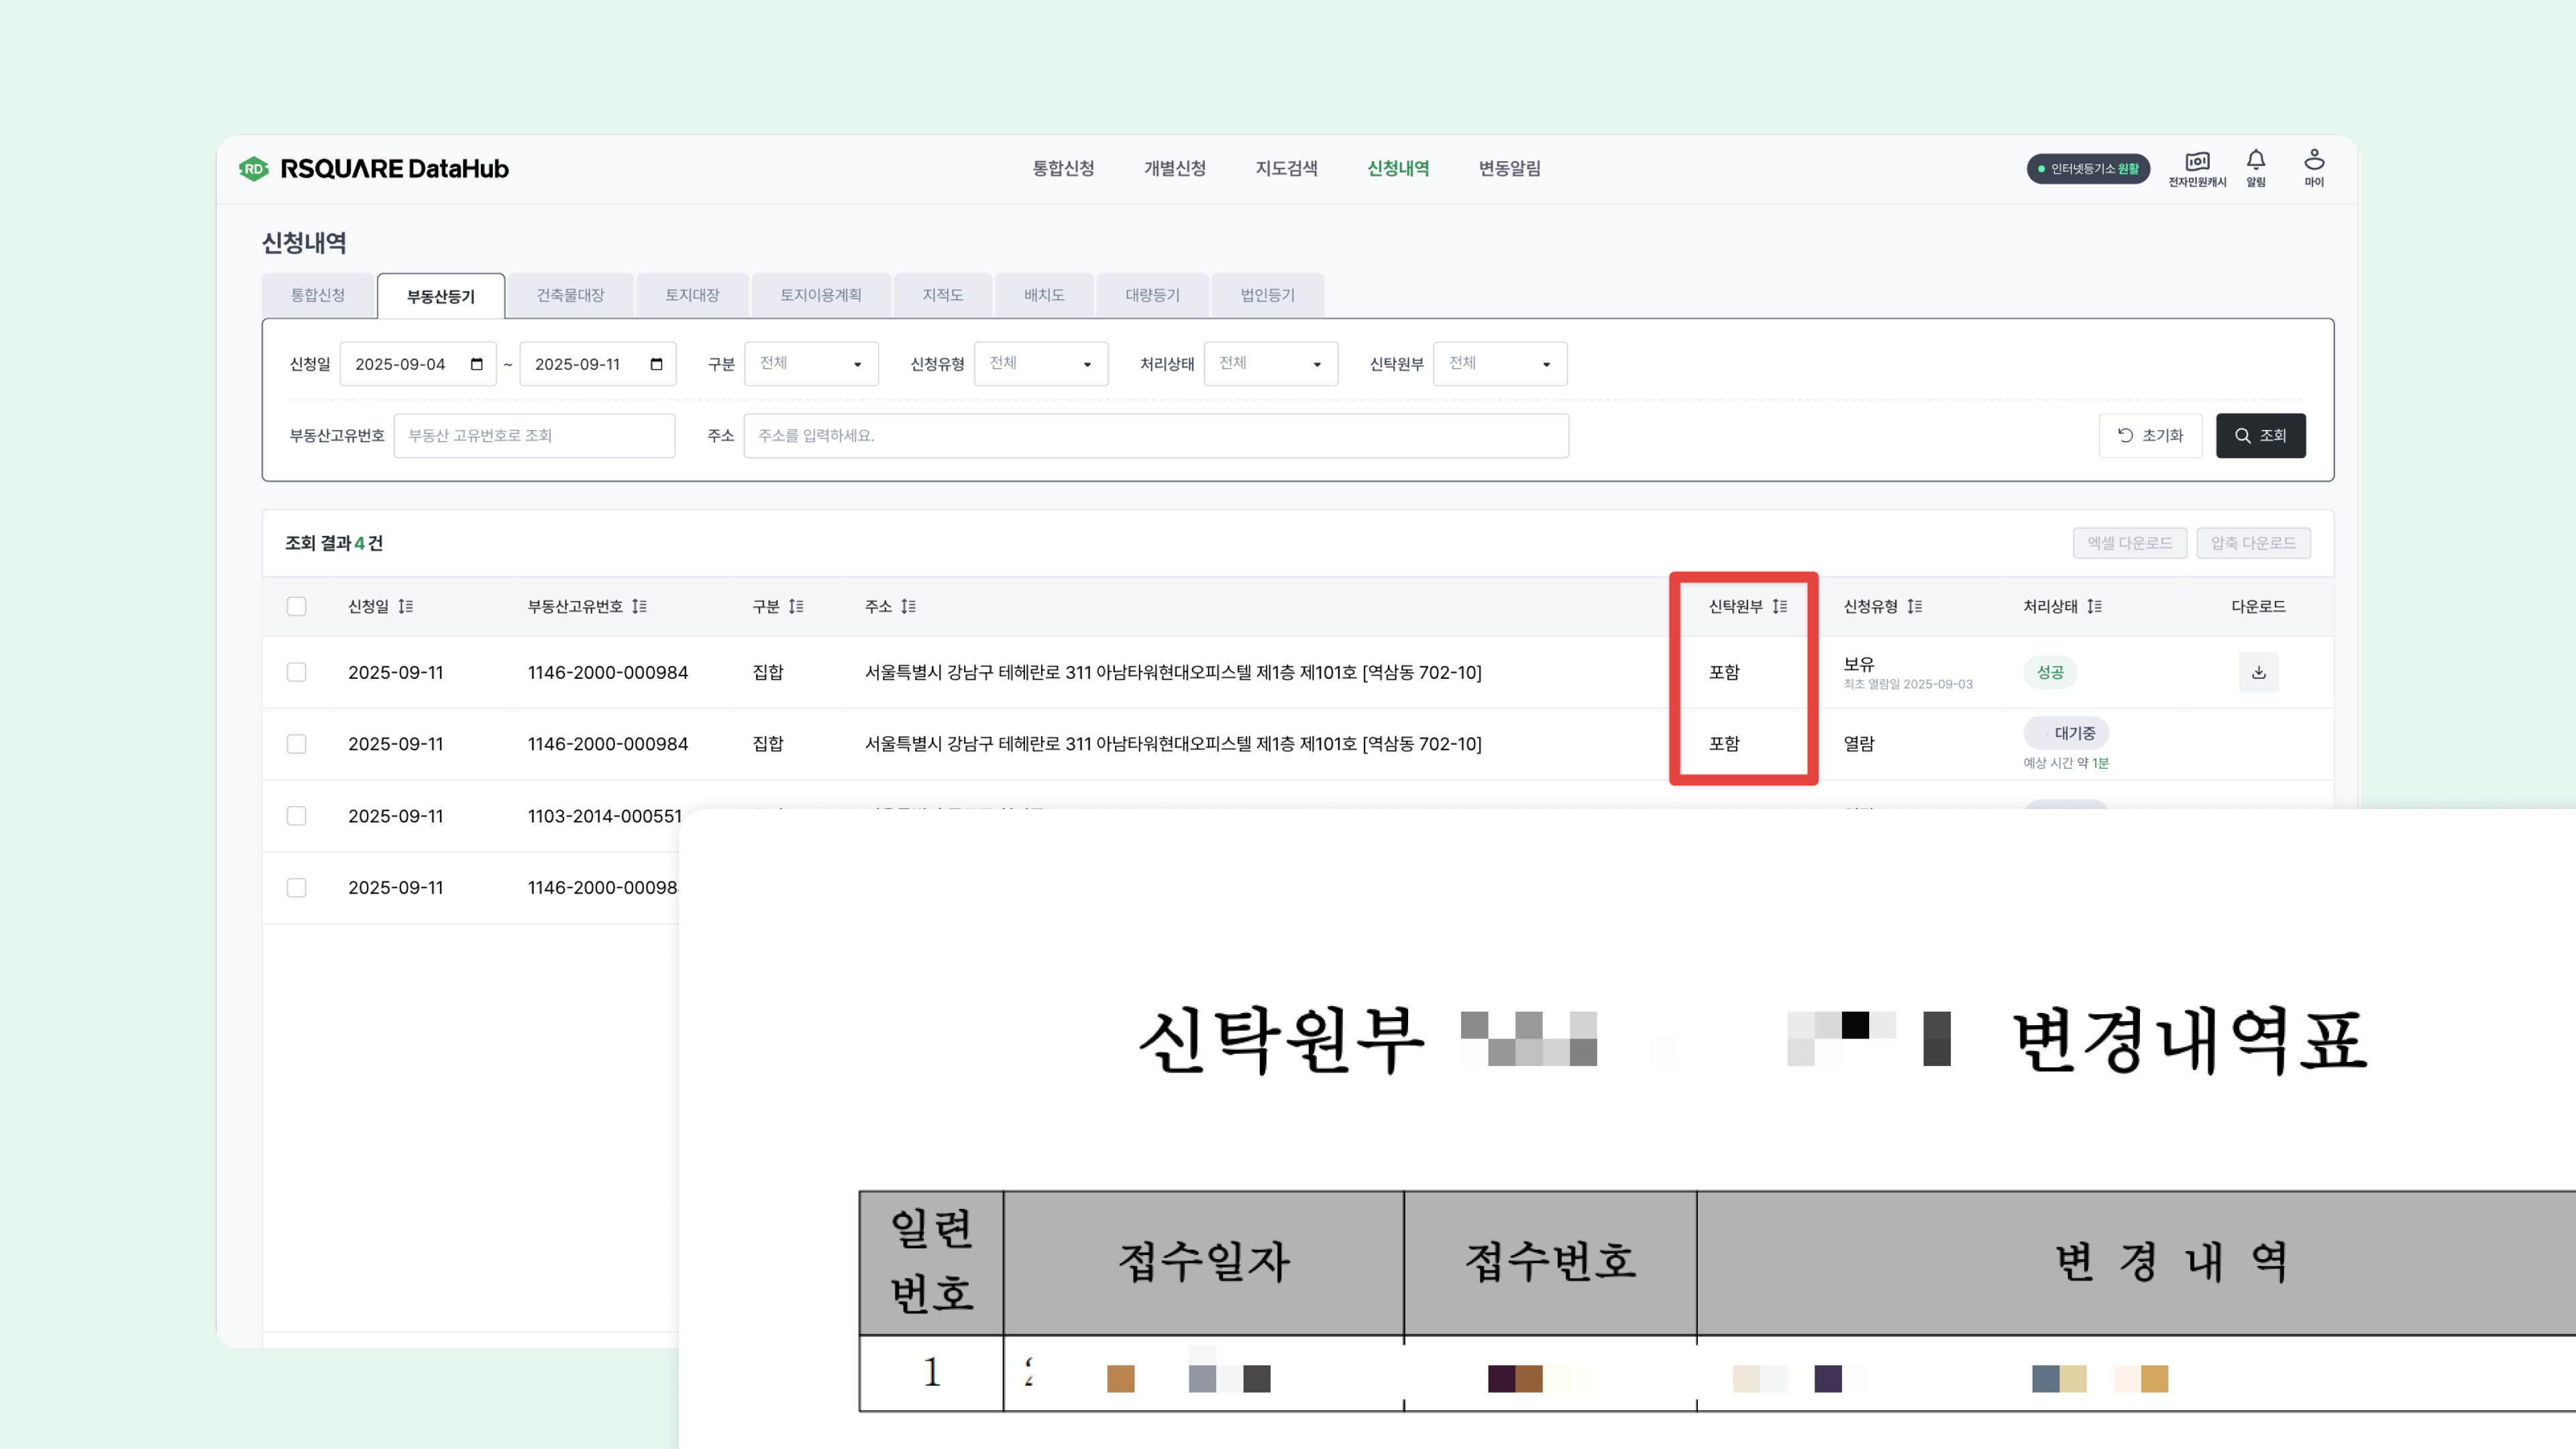
Task: Sort by 신탁원부 column sort icon
Action: pos(1779,606)
